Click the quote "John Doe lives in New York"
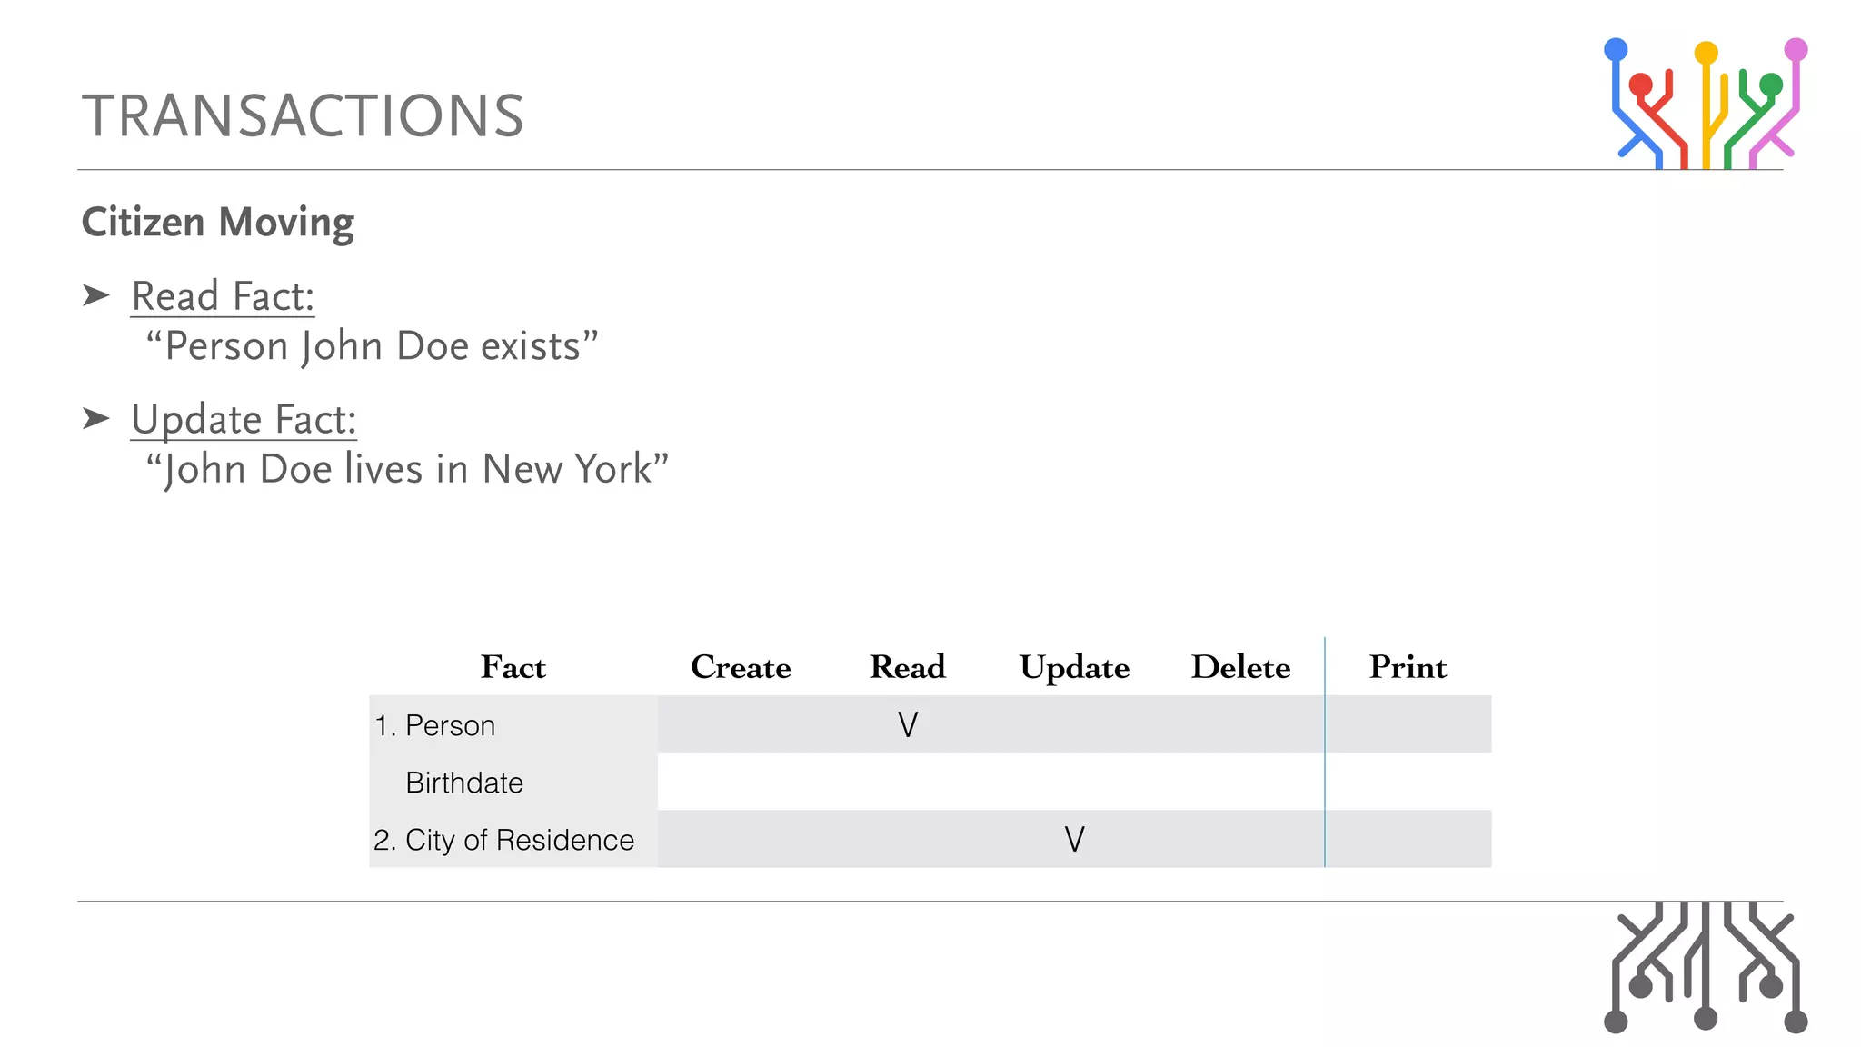 tap(408, 469)
